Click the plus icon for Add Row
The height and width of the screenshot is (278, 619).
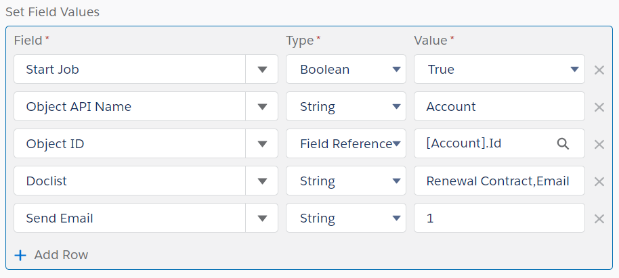tap(20, 255)
